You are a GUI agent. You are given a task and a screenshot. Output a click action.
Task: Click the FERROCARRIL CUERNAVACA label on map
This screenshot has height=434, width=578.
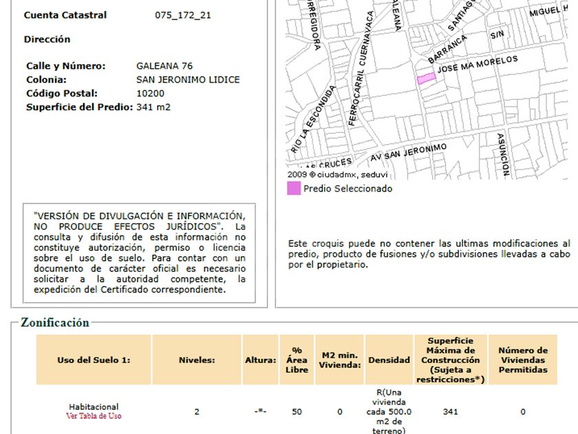click(x=362, y=68)
